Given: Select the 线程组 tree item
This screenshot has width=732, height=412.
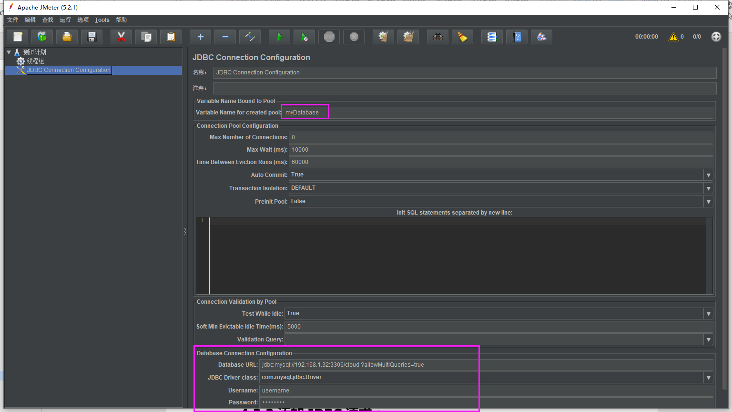Looking at the screenshot, I should click(35, 61).
